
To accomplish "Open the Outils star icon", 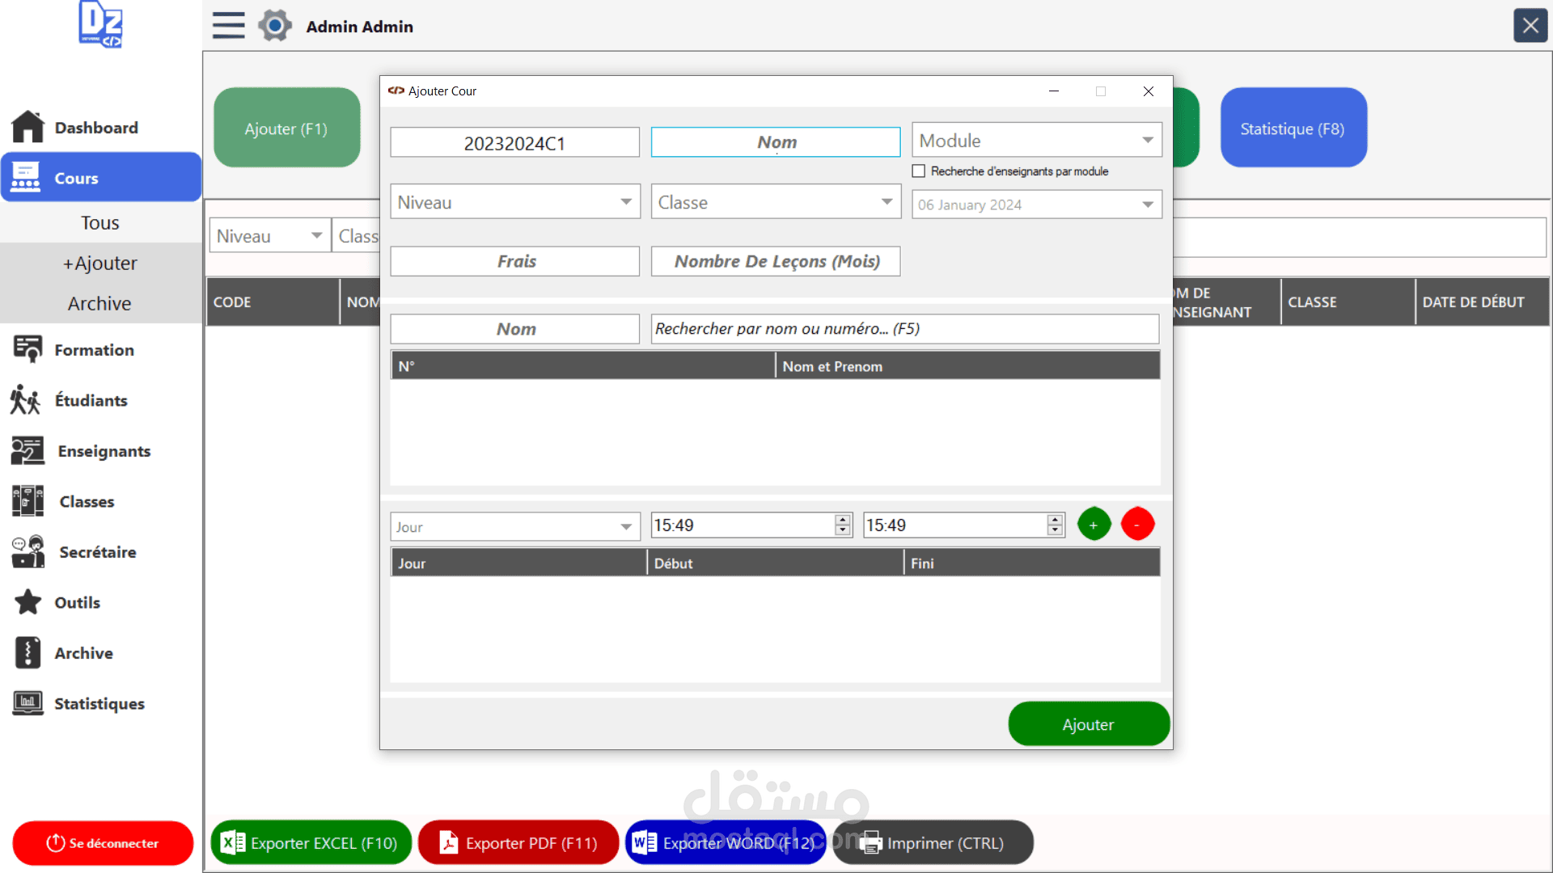I will pos(28,602).
